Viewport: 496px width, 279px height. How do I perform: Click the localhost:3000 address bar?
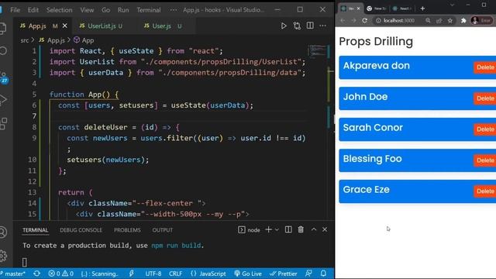point(398,21)
